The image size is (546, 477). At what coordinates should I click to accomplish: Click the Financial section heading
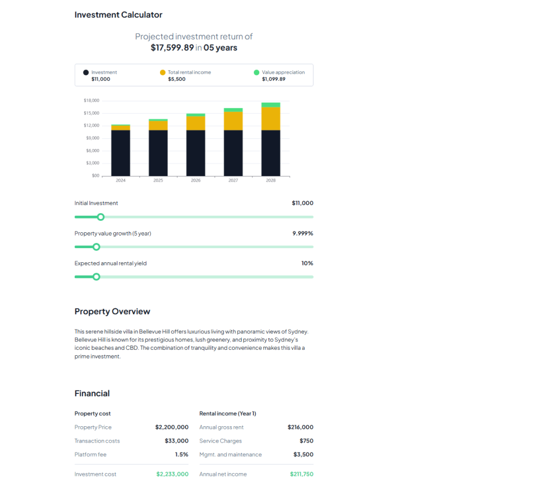tap(92, 393)
